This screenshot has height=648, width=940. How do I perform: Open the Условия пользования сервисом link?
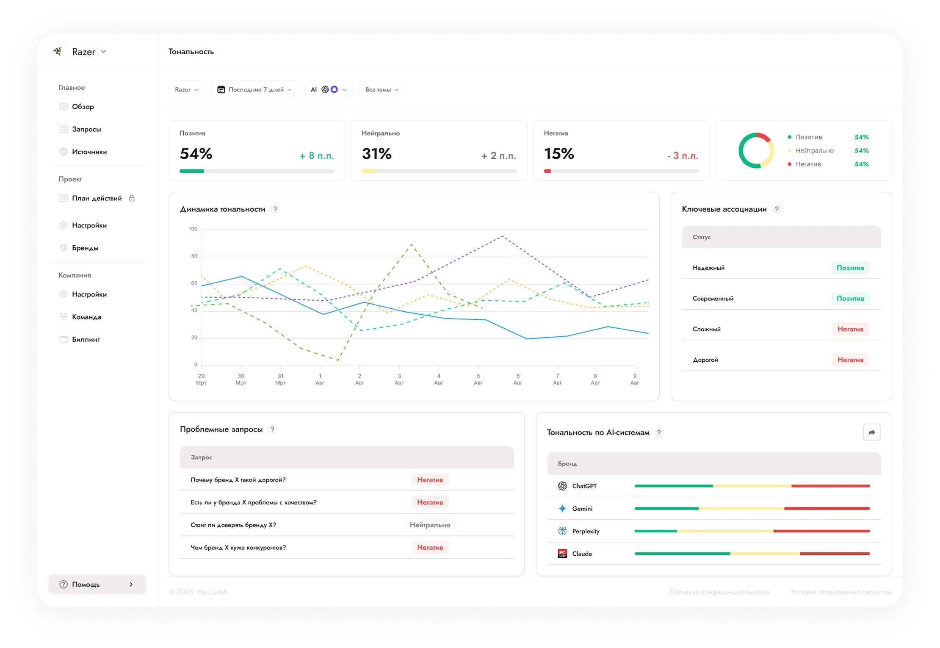(x=841, y=592)
